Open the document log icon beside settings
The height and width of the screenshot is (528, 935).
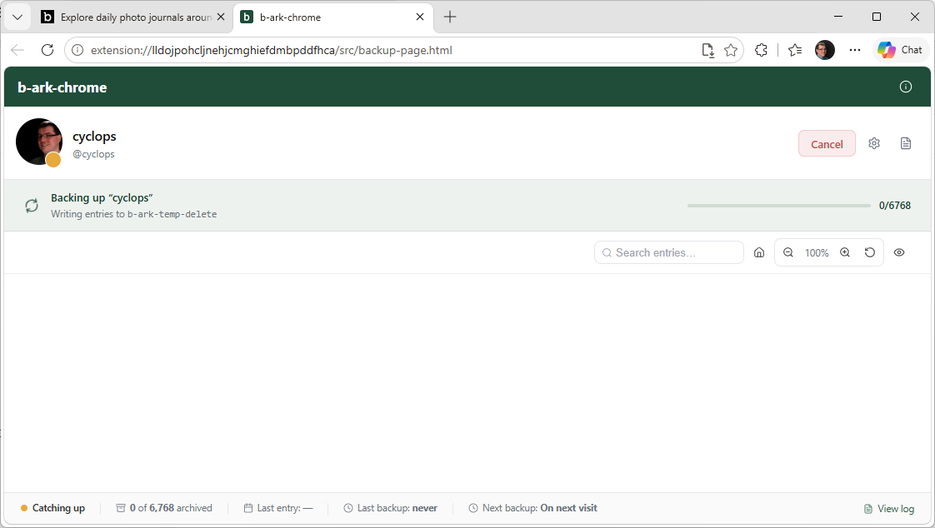pyautogui.click(x=905, y=143)
